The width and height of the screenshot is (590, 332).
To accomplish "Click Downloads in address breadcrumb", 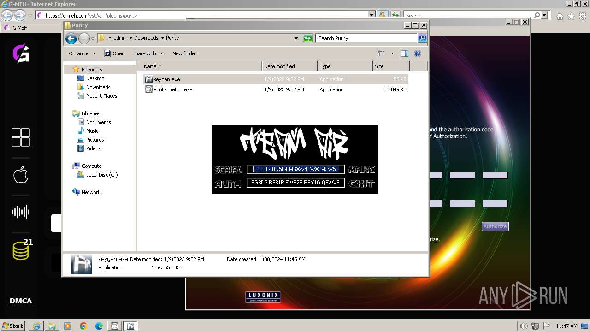I will click(146, 38).
